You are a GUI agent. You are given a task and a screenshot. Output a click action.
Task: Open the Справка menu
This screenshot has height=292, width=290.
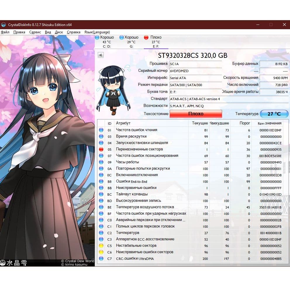point(73,32)
